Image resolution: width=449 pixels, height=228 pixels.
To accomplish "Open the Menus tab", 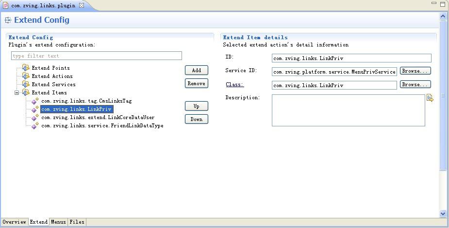I will (x=58, y=222).
